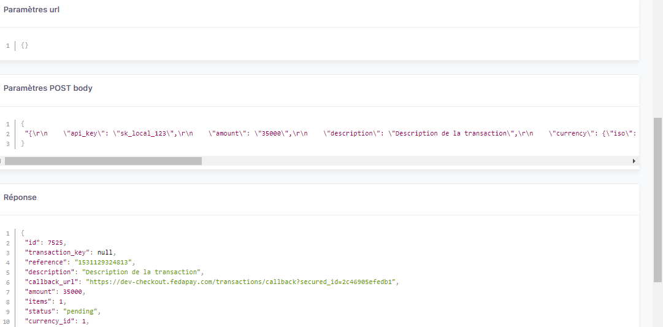Click the "Paramètres url" heading
This screenshot has height=327, width=663.
click(31, 10)
